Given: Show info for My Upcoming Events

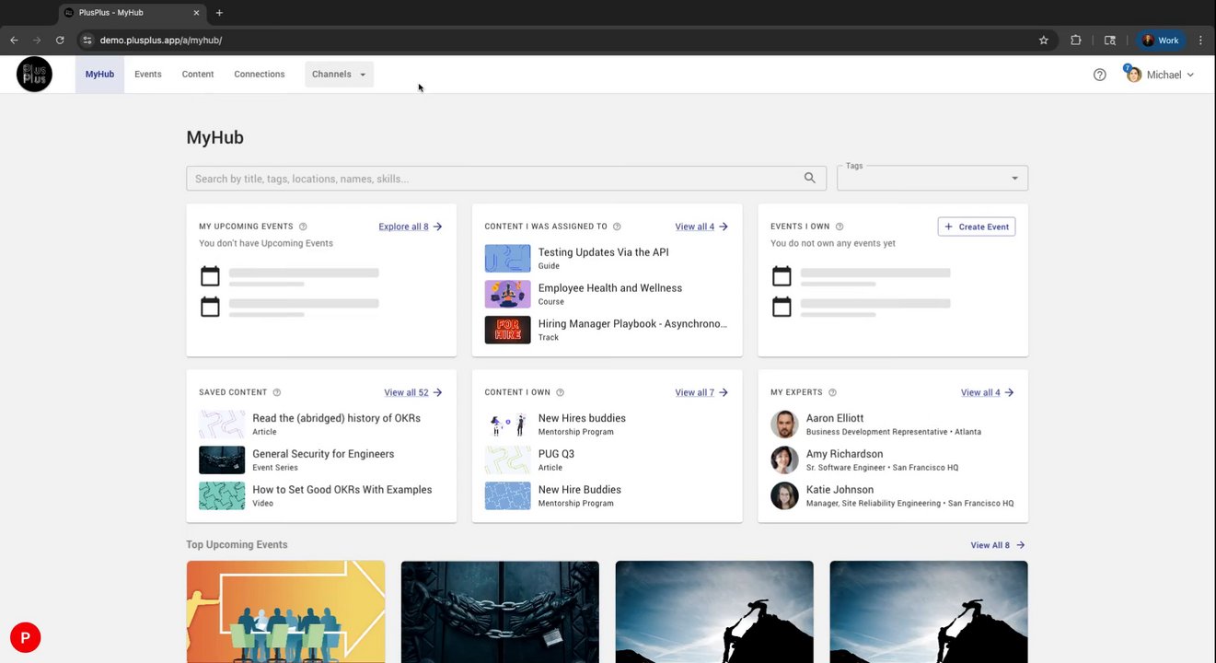Looking at the screenshot, I should [x=303, y=227].
